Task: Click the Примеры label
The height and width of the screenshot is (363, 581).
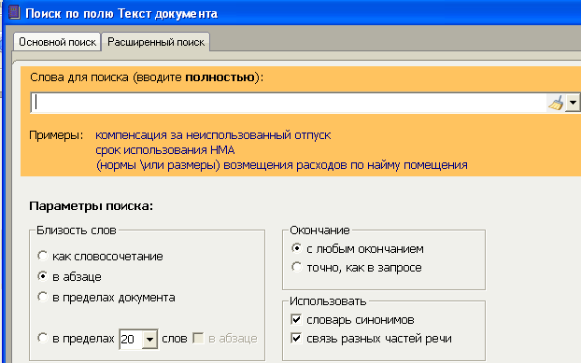Action: (56, 135)
